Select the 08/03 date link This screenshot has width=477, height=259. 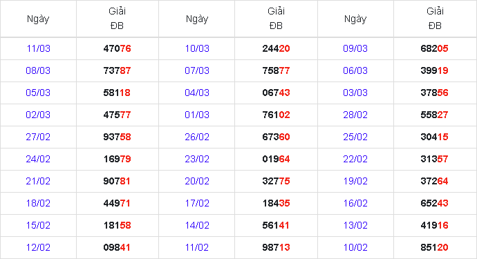(x=38, y=71)
